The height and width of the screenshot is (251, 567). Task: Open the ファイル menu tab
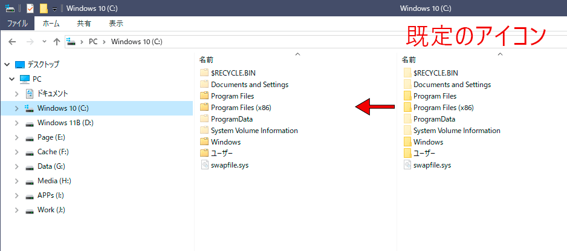tap(18, 24)
